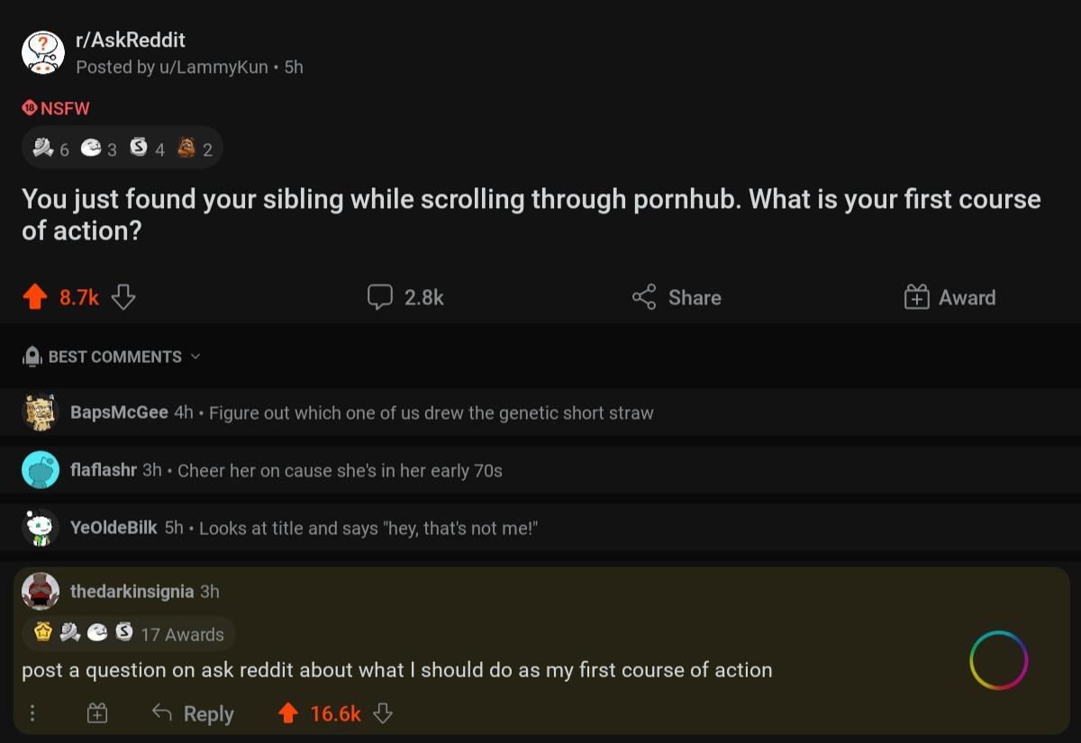
Task: Tap the gift icon under thedarkinsignia's comment
Action: [x=97, y=712]
